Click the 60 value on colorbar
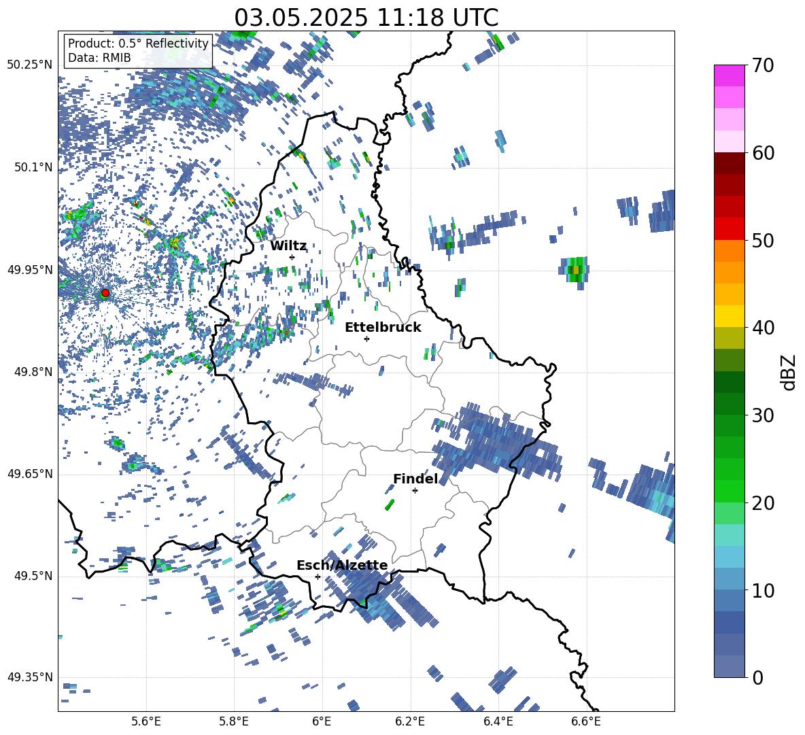805x735 pixels. pyautogui.click(x=762, y=153)
